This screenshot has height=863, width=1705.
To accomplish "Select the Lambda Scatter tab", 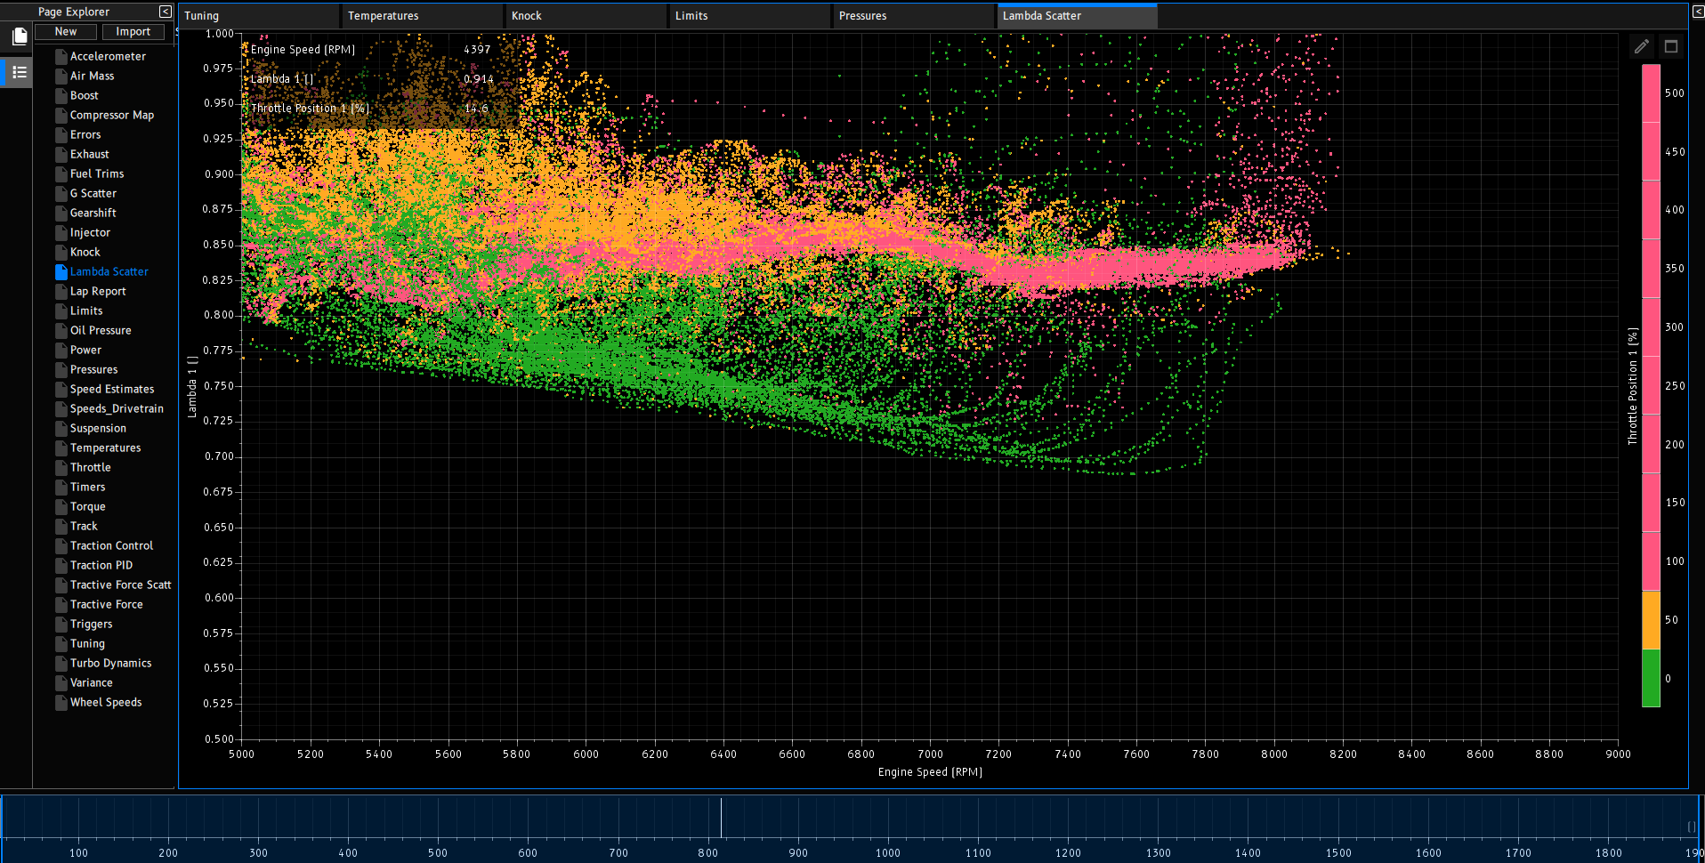I will click(x=1078, y=16).
